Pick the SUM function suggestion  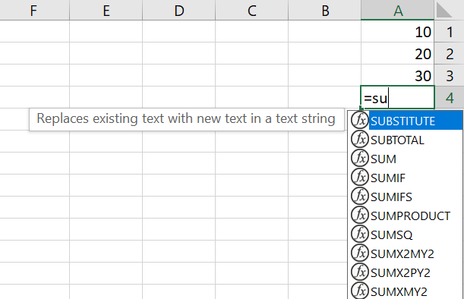(406, 158)
